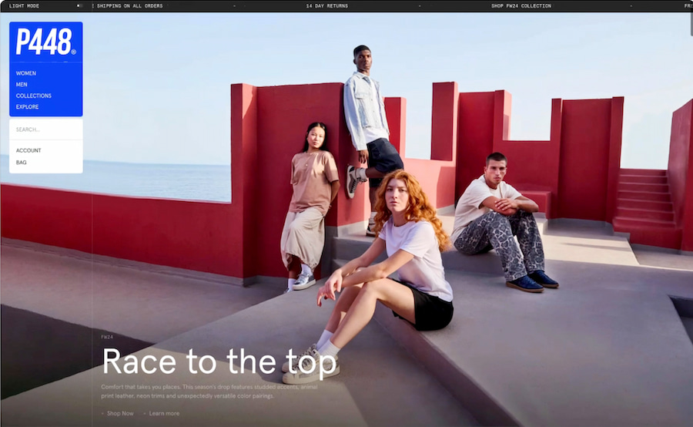The image size is (693, 427).
Task: Click the Shop Now link
Action: [119, 414]
